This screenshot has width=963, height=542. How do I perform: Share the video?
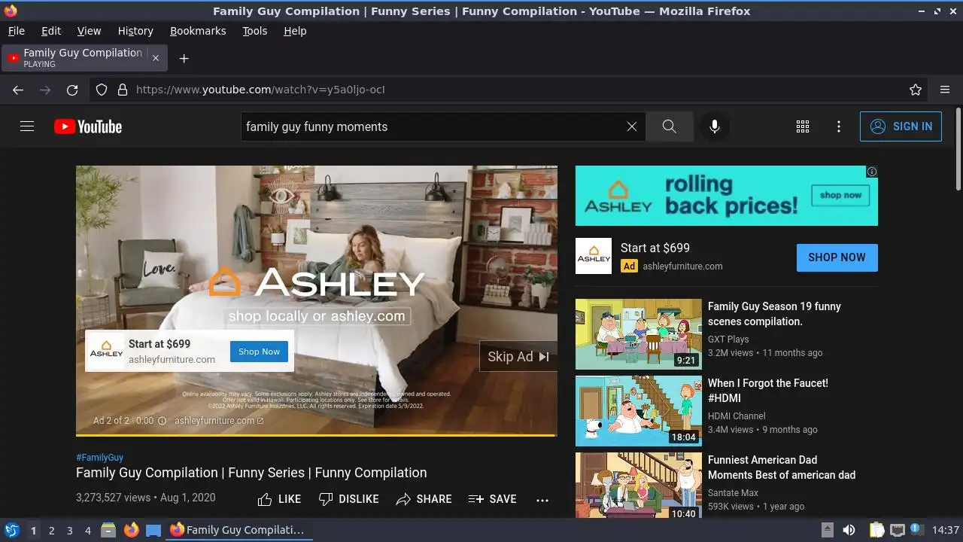pos(424,499)
